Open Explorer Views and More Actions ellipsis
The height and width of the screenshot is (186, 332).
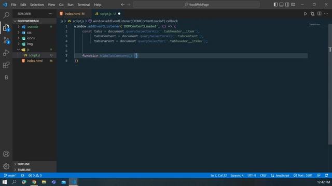(50, 14)
